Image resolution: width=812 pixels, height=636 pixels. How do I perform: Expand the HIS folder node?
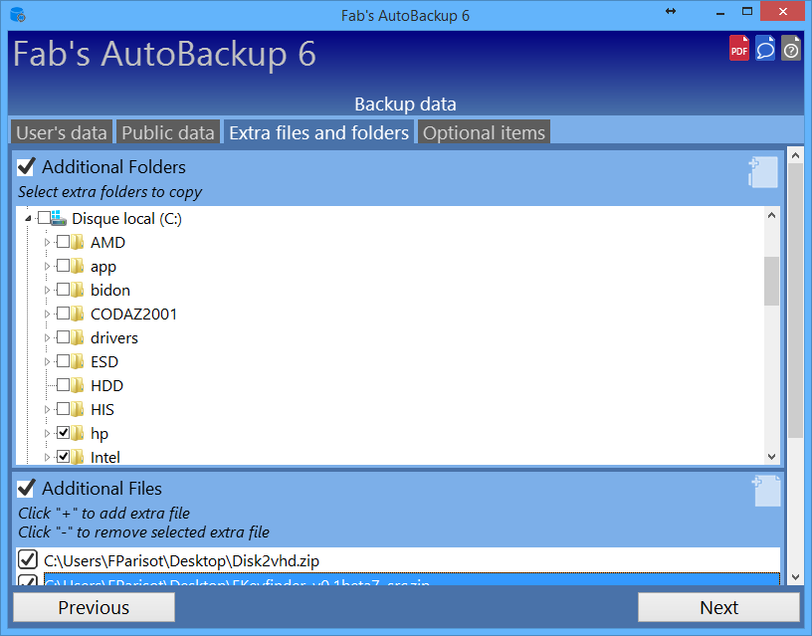point(47,409)
